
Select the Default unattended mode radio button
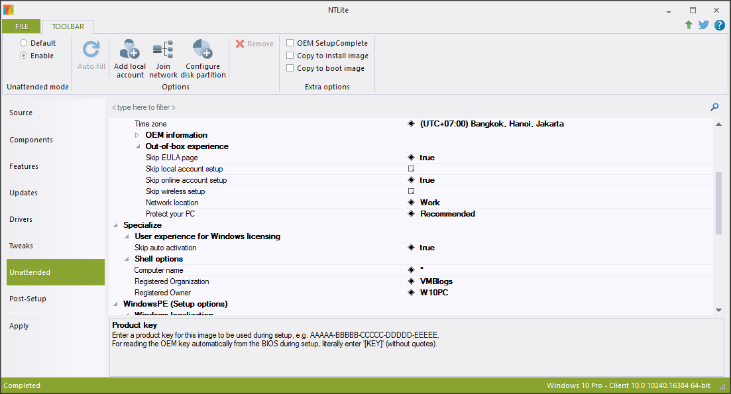point(24,43)
